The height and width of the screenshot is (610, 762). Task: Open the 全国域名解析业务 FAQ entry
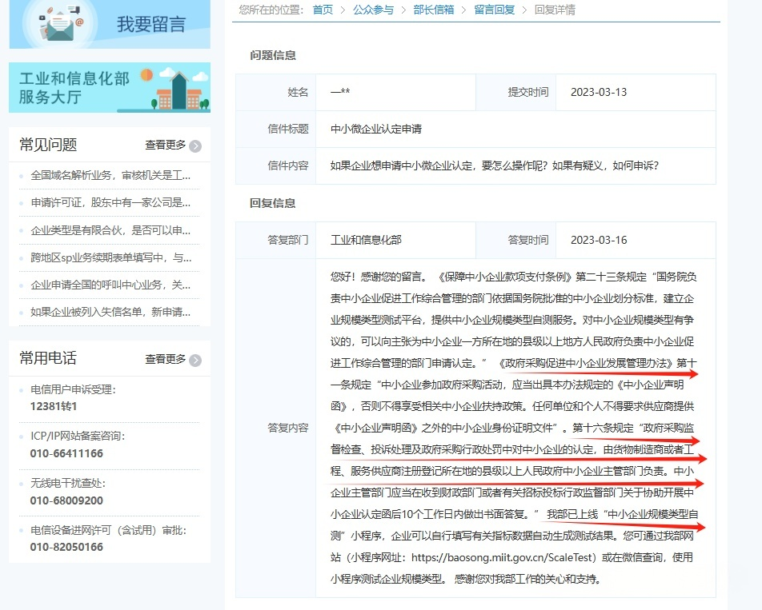click(x=110, y=175)
